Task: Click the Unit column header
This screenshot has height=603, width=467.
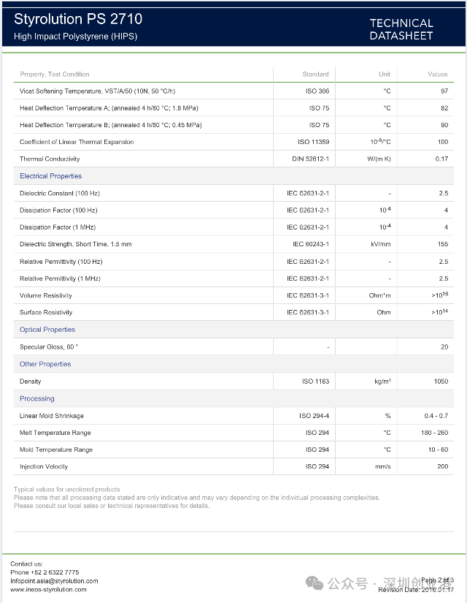Action: point(385,74)
